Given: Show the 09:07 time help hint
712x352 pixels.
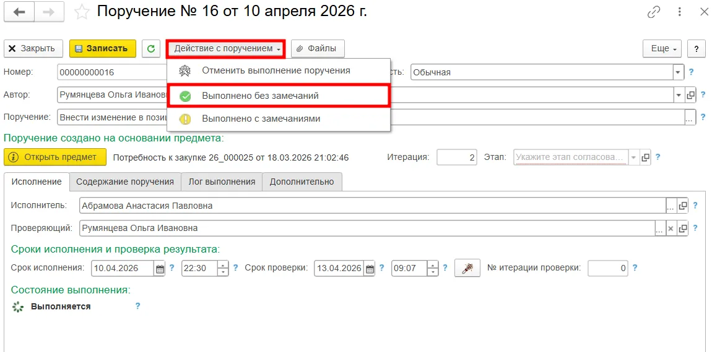Looking at the screenshot, I should pos(445,268).
